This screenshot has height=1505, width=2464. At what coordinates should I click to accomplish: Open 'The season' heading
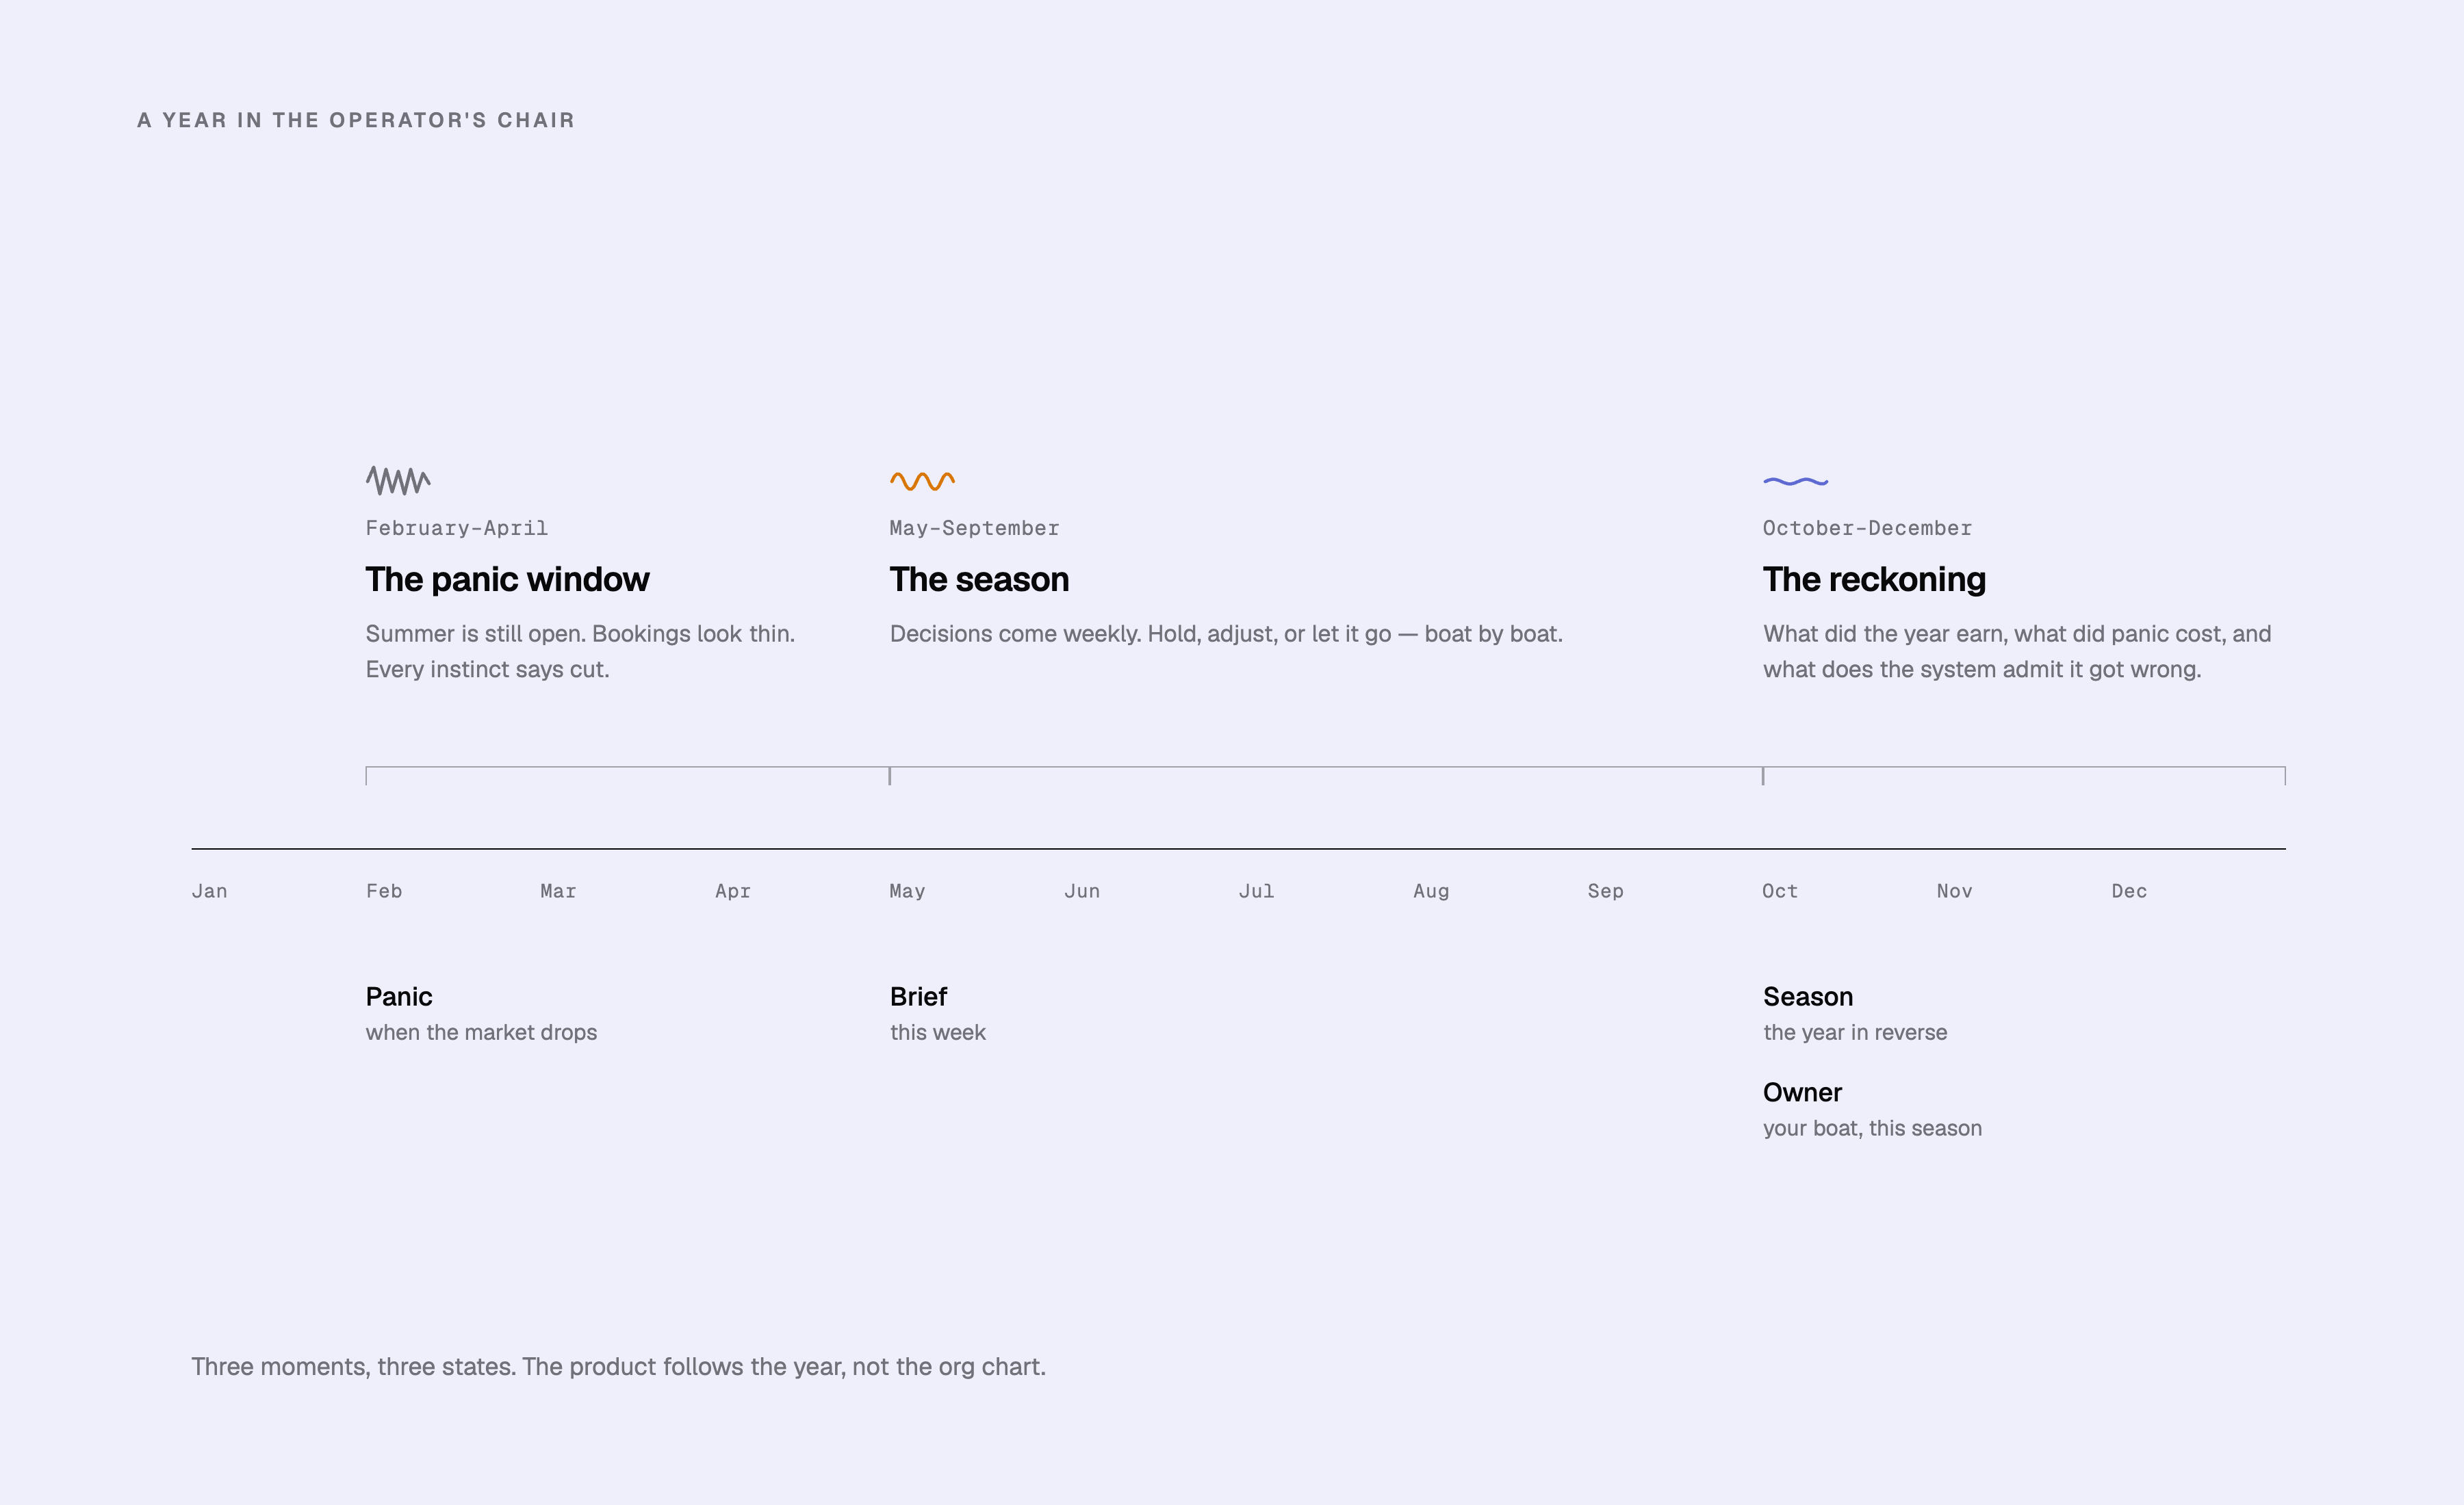coord(979,579)
